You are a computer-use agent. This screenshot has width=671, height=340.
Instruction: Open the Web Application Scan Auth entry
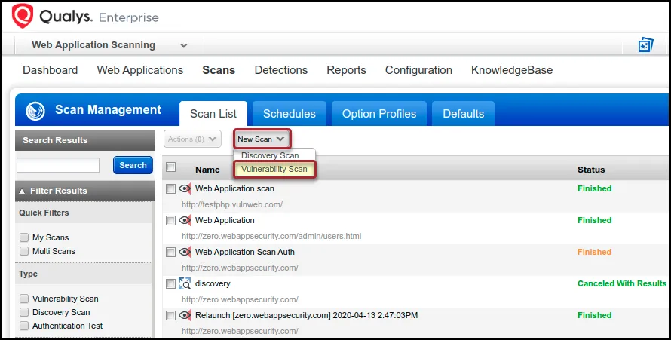[x=245, y=252]
